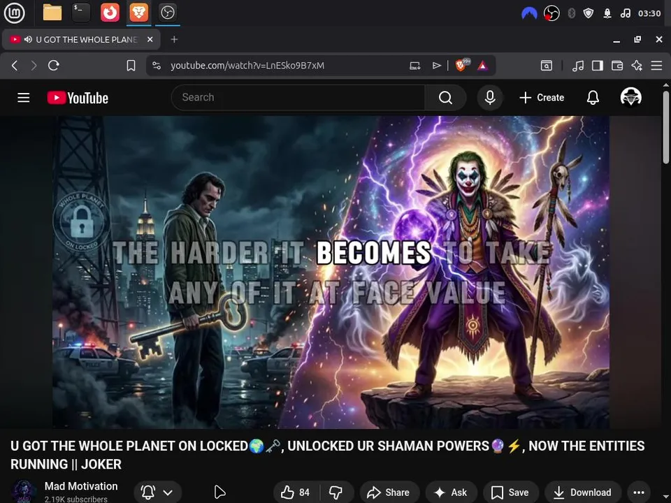
Task: Click the YouTube Search field
Action: pos(298,98)
